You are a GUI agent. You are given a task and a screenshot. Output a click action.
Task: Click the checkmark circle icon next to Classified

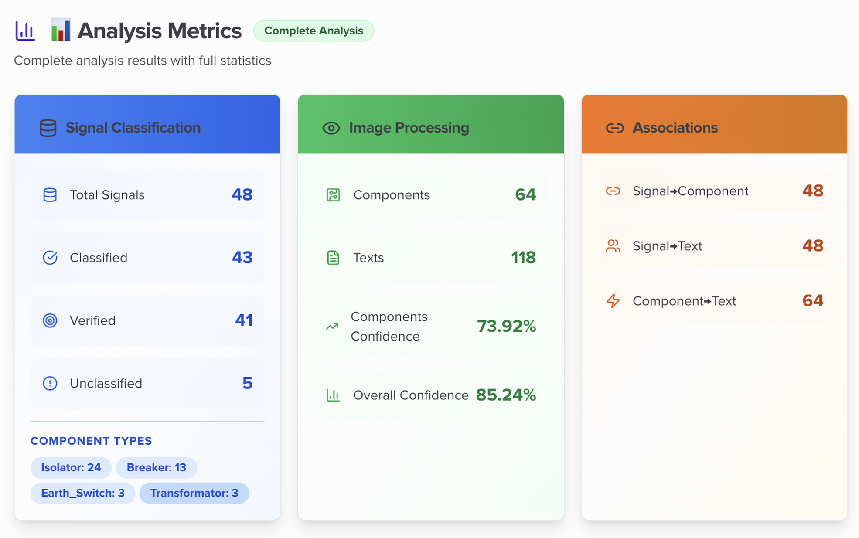[x=50, y=258]
